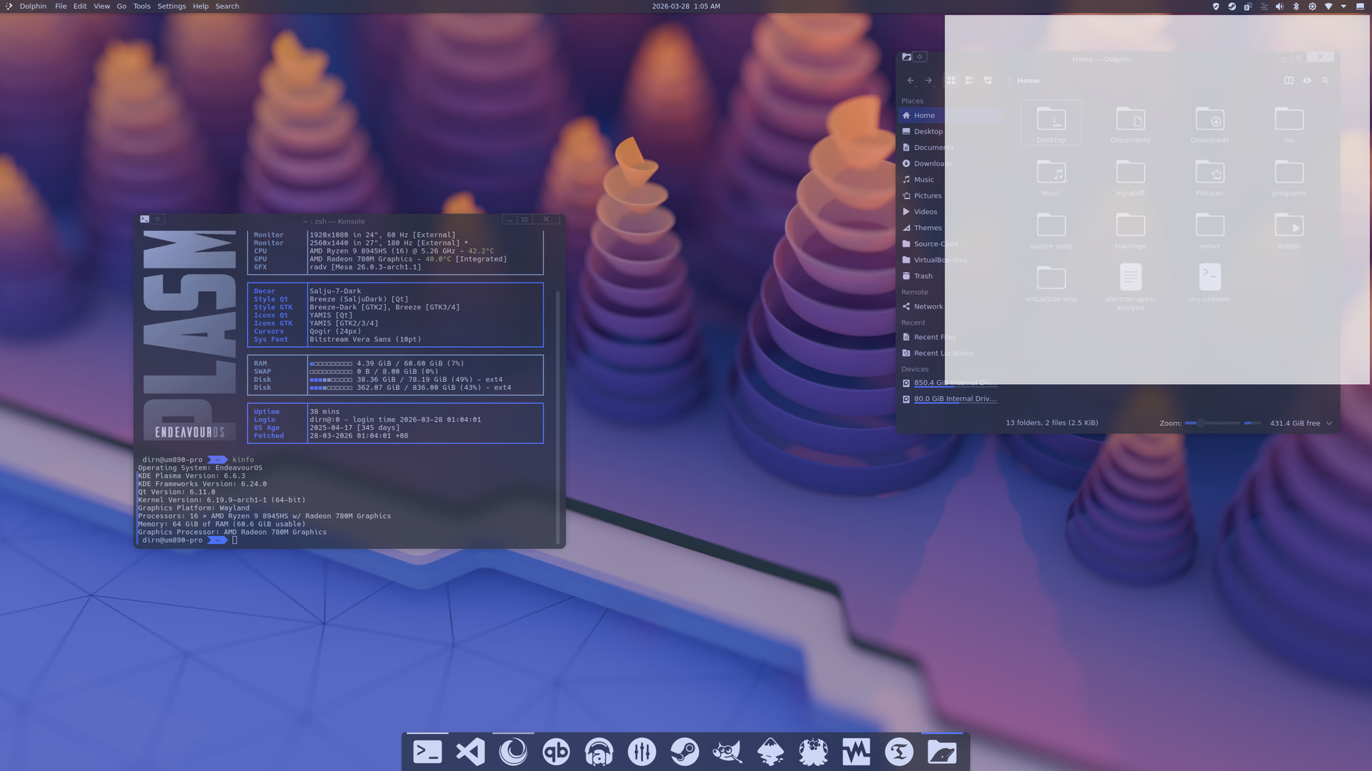Toggle the preview eye icon in Dolphin
The height and width of the screenshot is (771, 1372).
click(x=1307, y=81)
